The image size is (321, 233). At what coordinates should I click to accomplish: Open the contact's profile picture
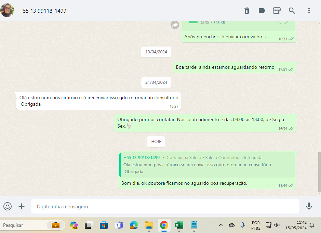[x=7, y=10]
